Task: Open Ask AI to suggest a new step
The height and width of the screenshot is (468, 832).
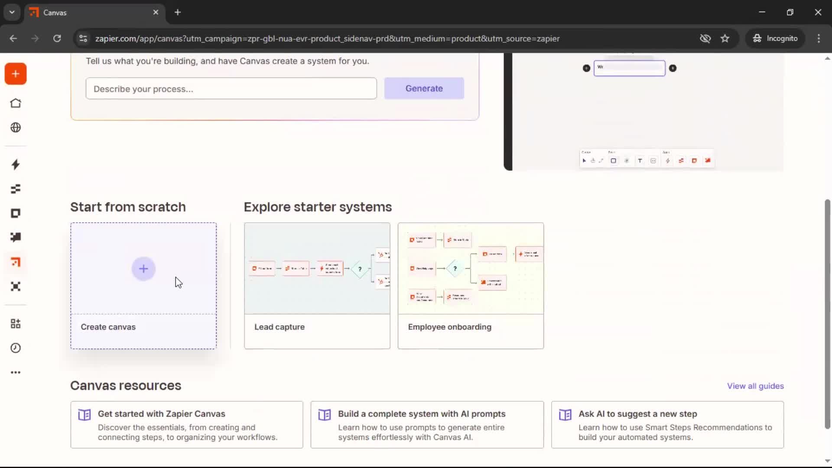Action: [x=667, y=425]
